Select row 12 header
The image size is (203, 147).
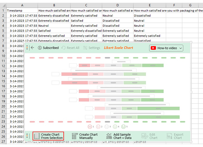pyautogui.click(x=3, y=66)
